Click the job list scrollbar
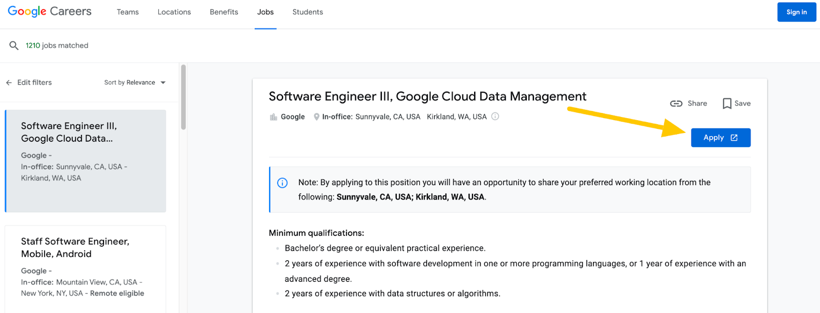The image size is (820, 313). 183,97
